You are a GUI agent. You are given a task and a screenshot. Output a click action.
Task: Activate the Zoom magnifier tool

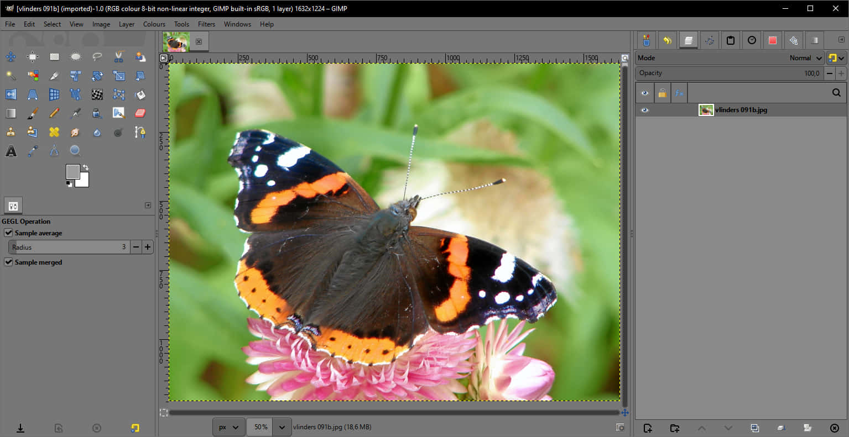tap(76, 151)
